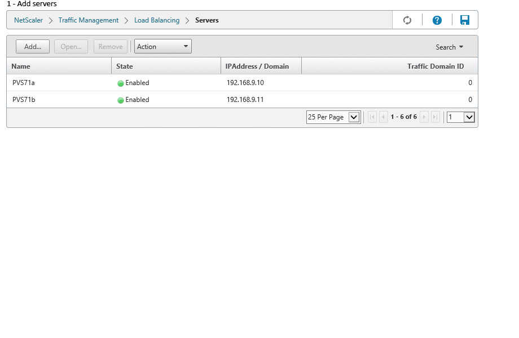Open Traffic Management breadcrumb link
This screenshot has width=519, height=338.
coord(89,20)
